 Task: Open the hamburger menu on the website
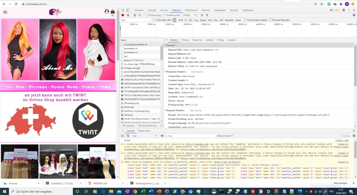tap(5, 12)
